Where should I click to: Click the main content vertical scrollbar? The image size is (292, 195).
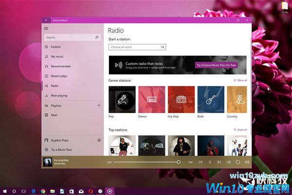[x=251, y=86]
